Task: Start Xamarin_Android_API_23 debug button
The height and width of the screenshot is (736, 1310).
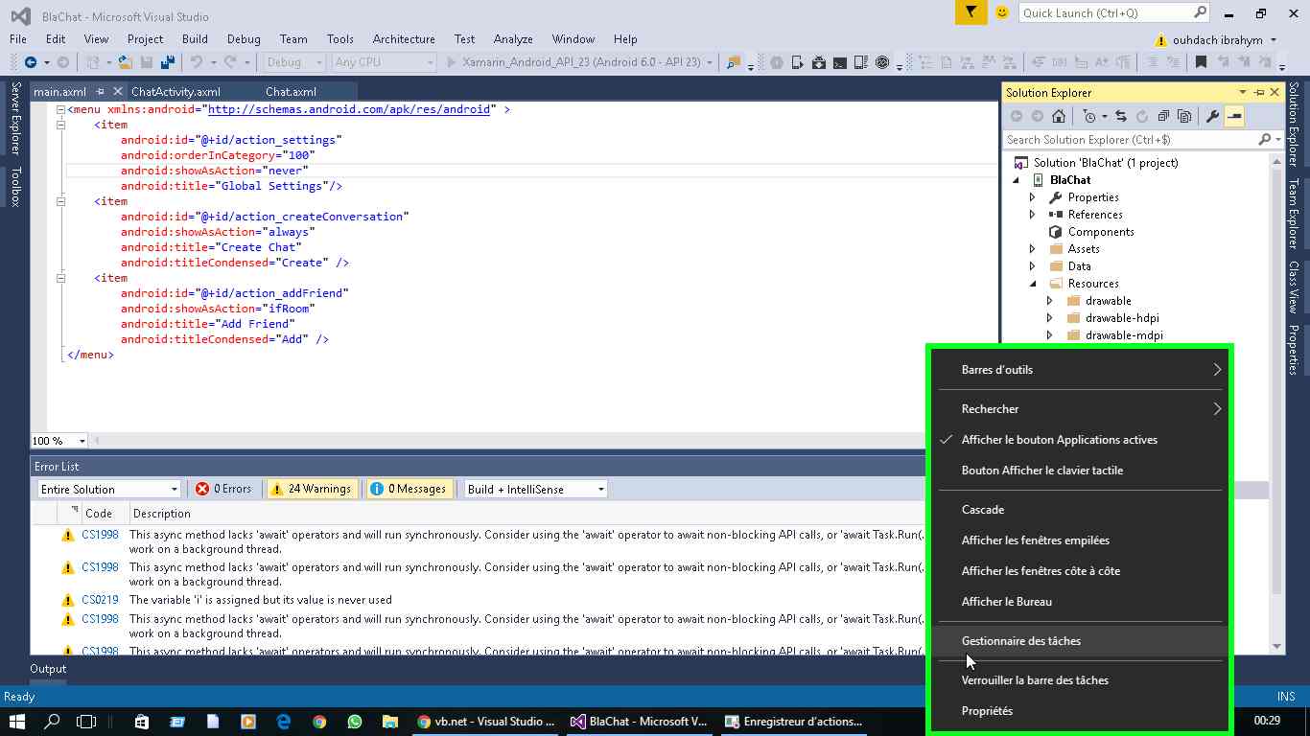Action: [x=580, y=62]
